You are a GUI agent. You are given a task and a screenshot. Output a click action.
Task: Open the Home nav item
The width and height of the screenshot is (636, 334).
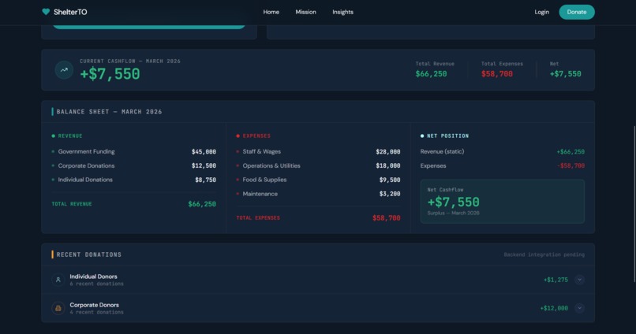271,12
